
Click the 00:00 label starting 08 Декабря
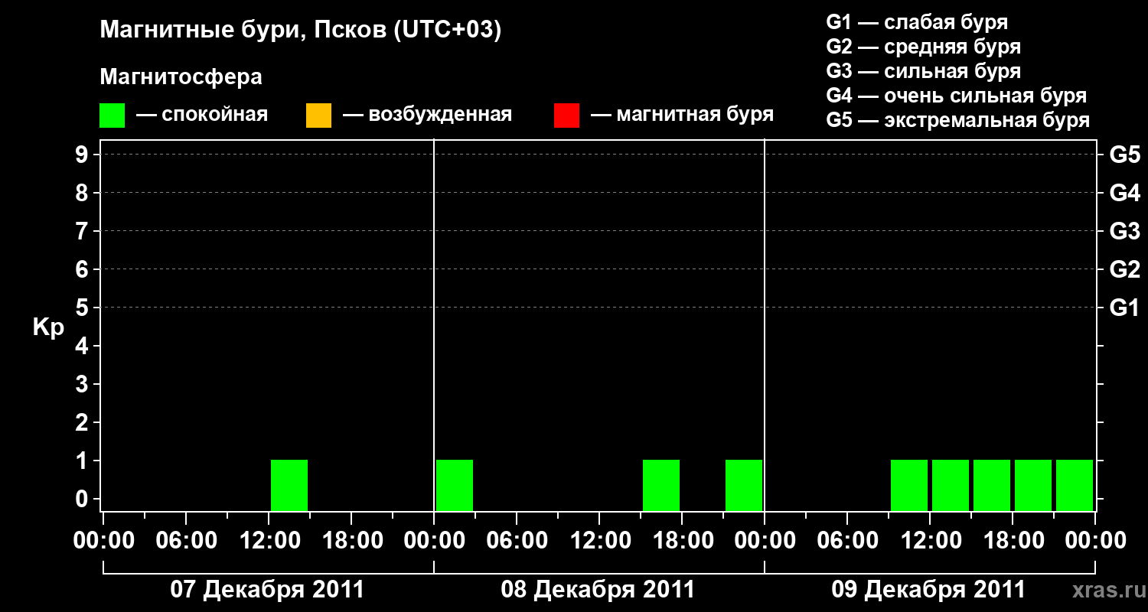coord(434,540)
